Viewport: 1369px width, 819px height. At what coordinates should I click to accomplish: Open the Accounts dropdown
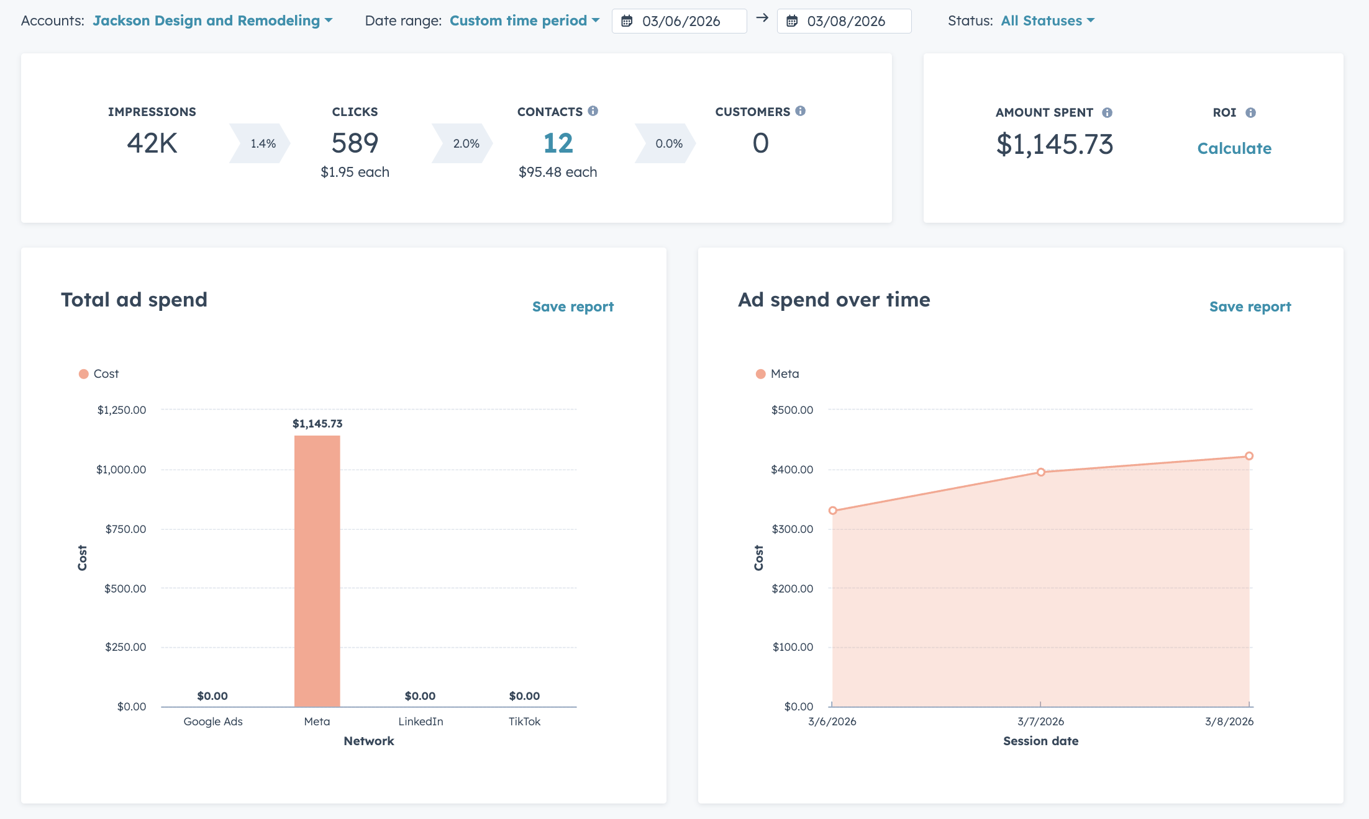point(212,20)
